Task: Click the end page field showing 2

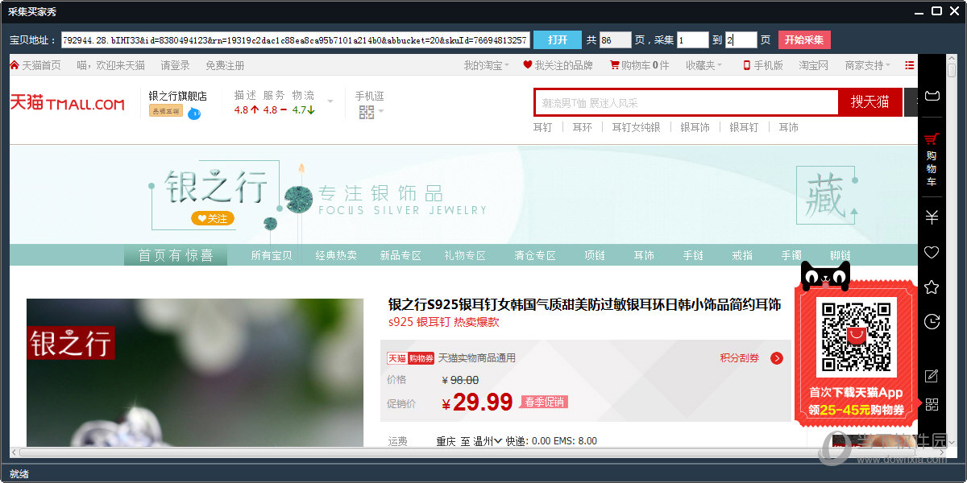Action: click(x=741, y=39)
